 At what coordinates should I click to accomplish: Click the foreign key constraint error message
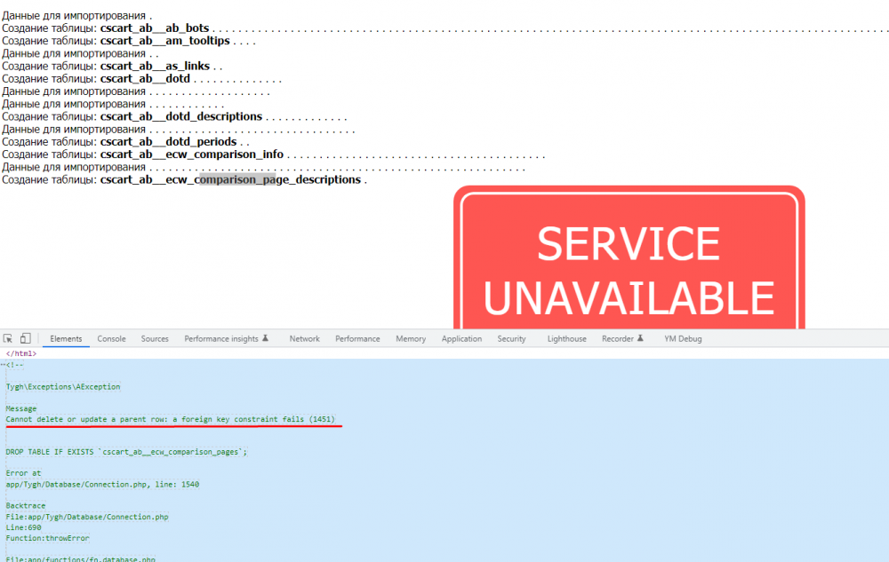[x=171, y=418]
